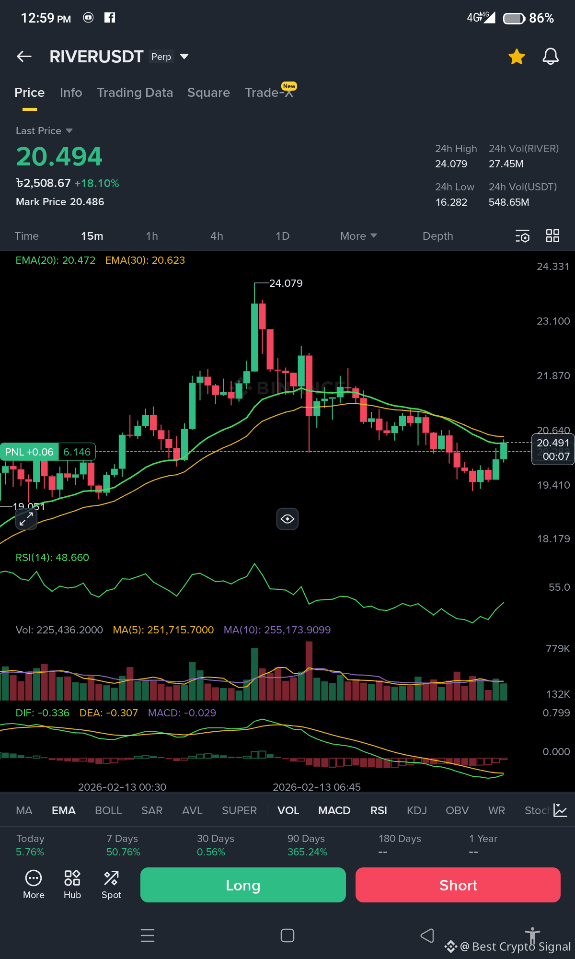This screenshot has height=959, width=575.
Task: Tap the Facebook notification status icon
Action: [x=110, y=18]
